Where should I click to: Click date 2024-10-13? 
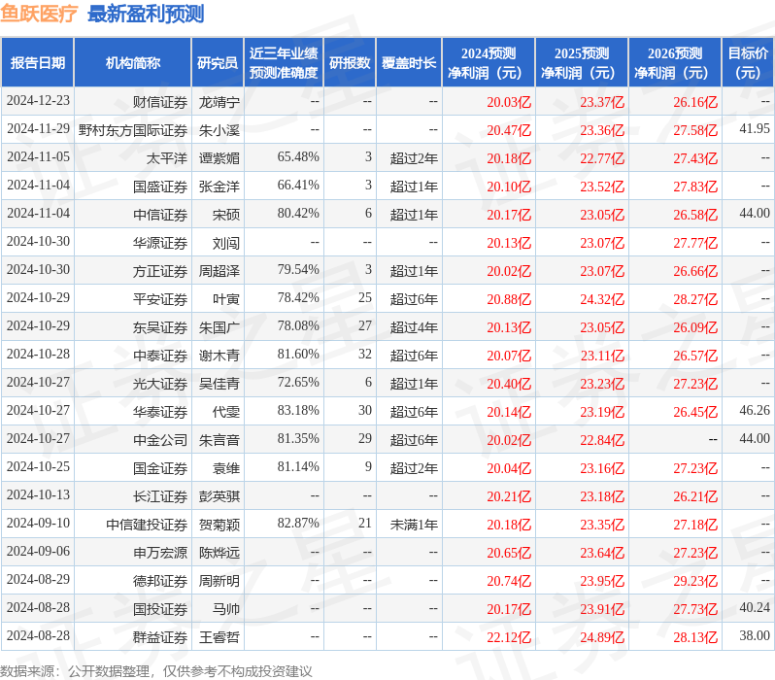[x=38, y=495]
